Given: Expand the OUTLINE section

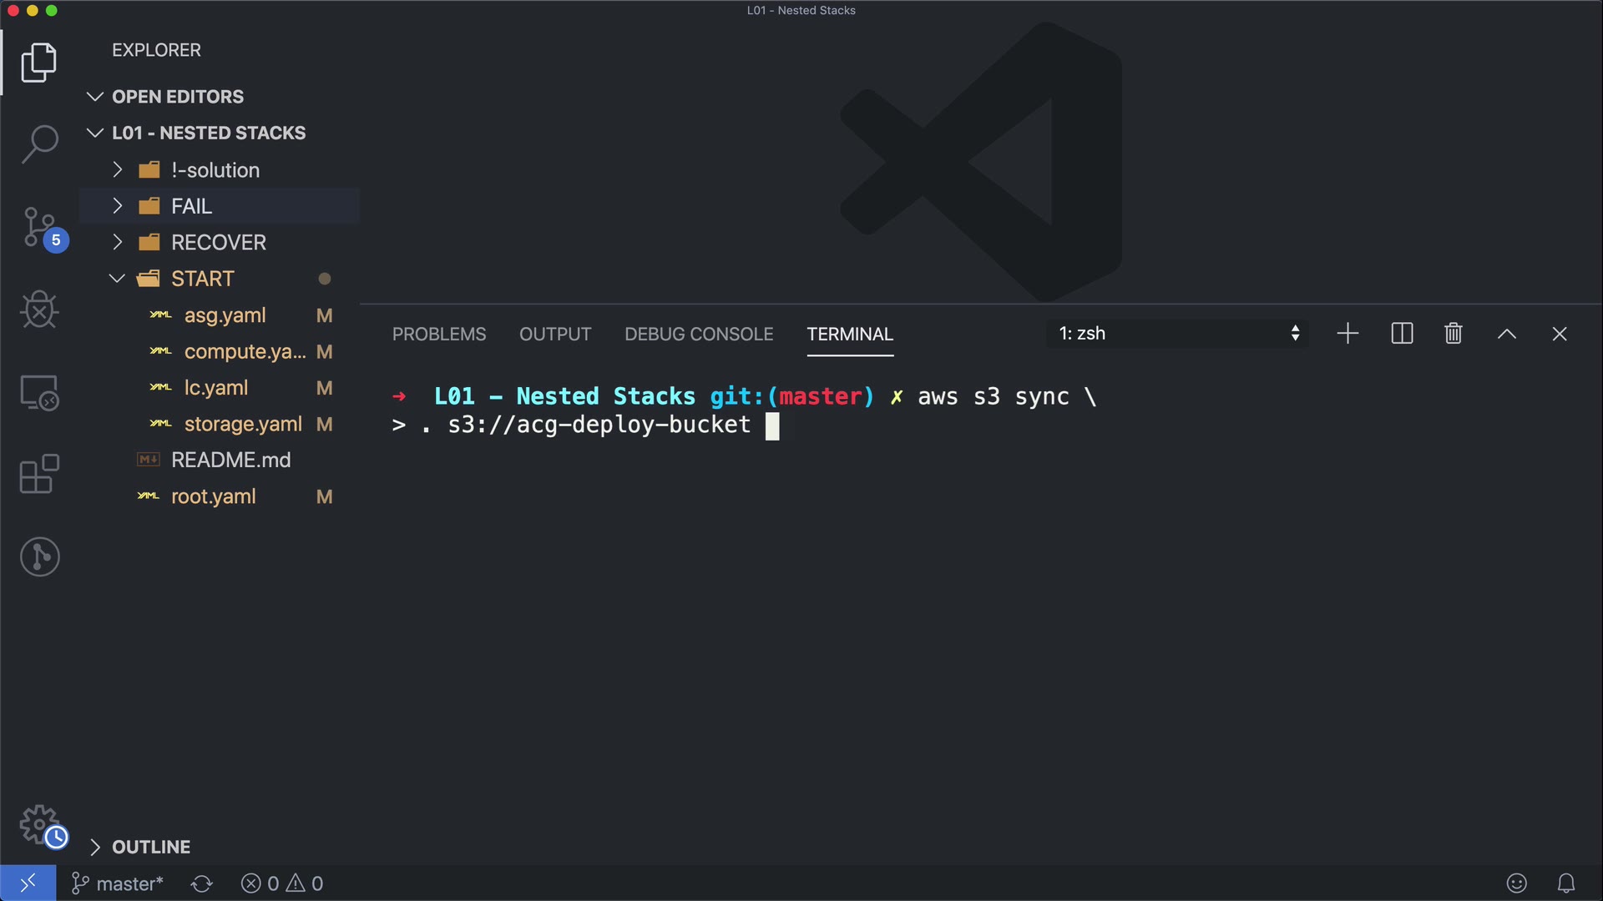Looking at the screenshot, I should click(150, 847).
